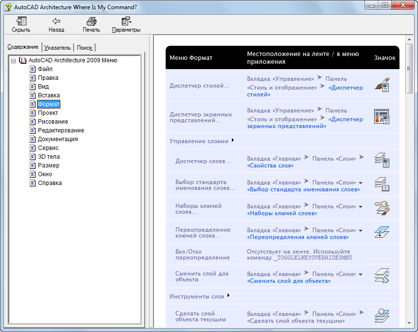Expand the Управление слоями submenu arrow
The width and height of the screenshot is (418, 332).
pyautogui.click(x=233, y=140)
